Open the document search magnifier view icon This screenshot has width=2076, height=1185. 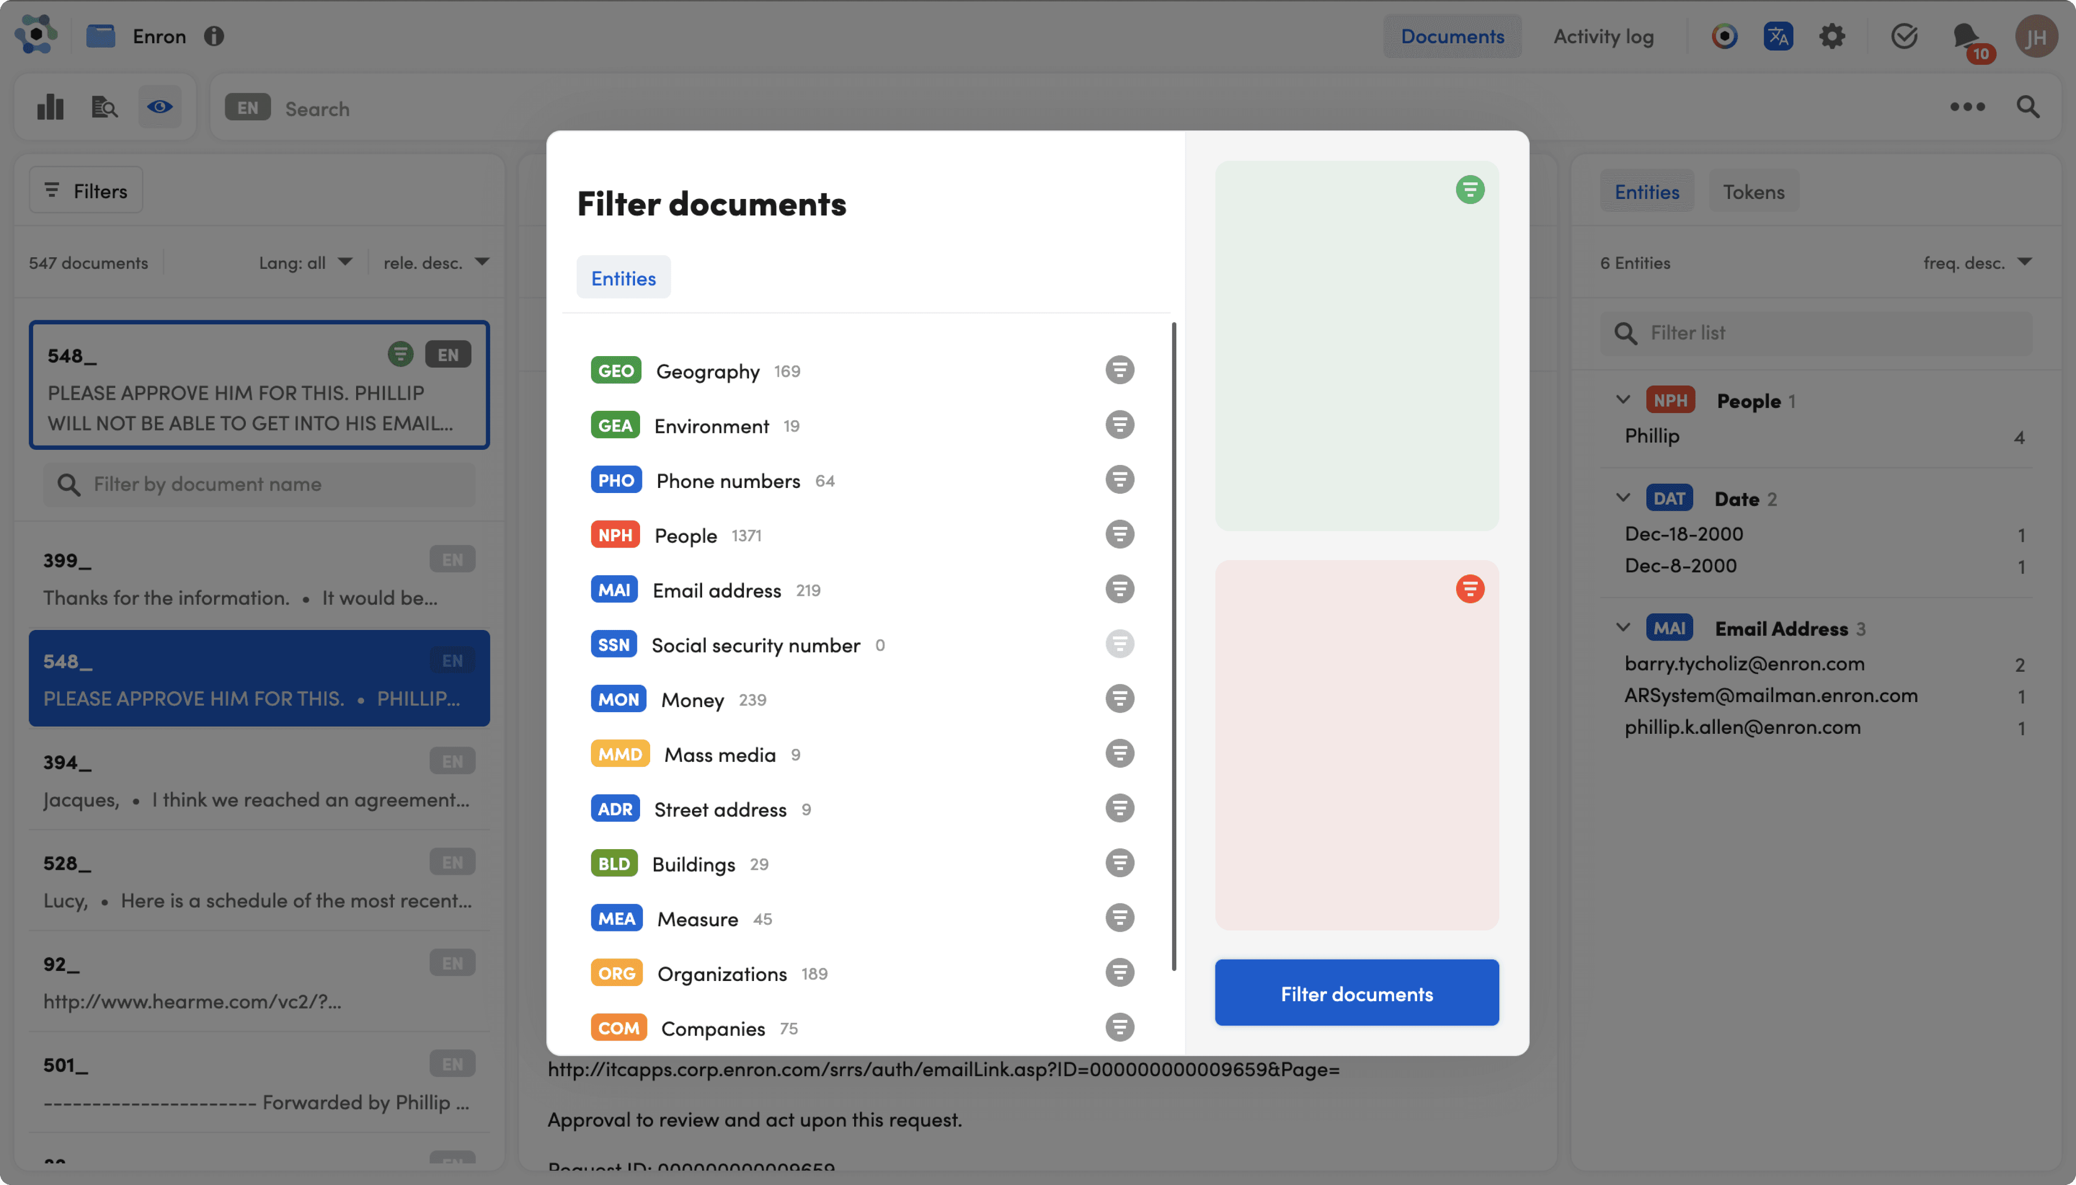coord(104,108)
